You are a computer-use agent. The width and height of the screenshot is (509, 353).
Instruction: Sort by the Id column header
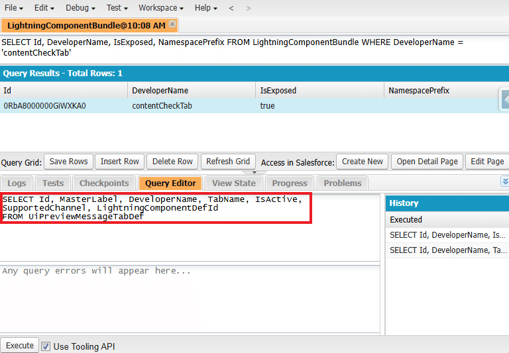64,90
